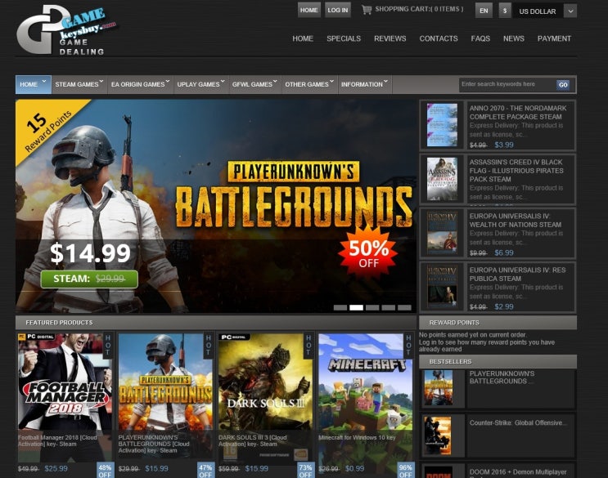
Task: Open the Shopping Cart items link
Action: coord(419,9)
